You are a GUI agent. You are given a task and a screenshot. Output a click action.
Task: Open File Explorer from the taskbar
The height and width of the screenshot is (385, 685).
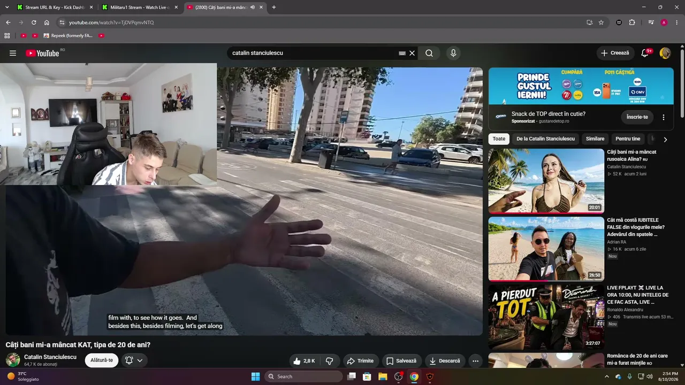click(x=383, y=376)
